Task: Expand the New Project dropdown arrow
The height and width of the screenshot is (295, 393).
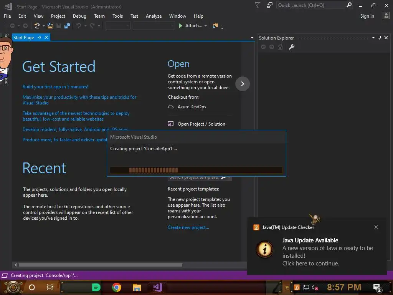Action: click(44, 26)
